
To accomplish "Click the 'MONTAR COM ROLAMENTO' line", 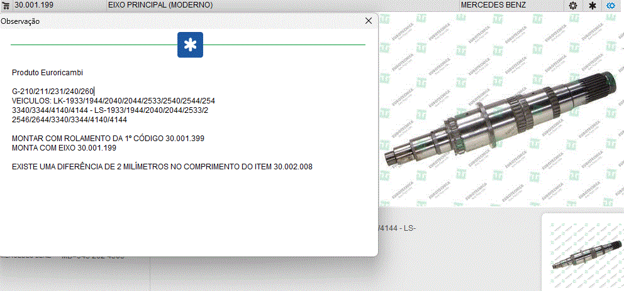I will [108, 138].
